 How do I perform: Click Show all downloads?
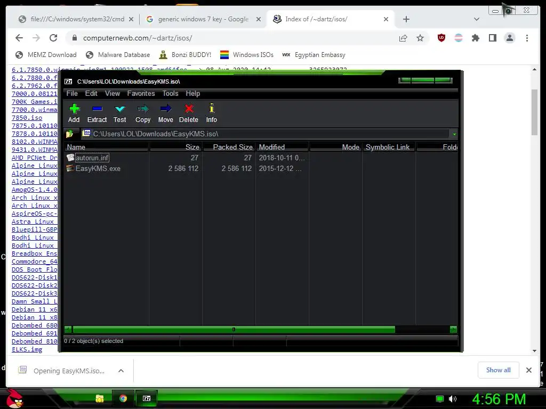pyautogui.click(x=499, y=370)
